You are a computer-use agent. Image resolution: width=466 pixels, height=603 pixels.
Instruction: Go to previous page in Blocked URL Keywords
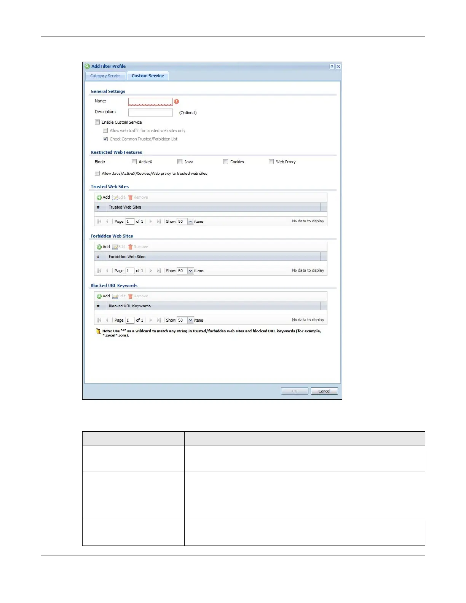[x=107, y=320]
